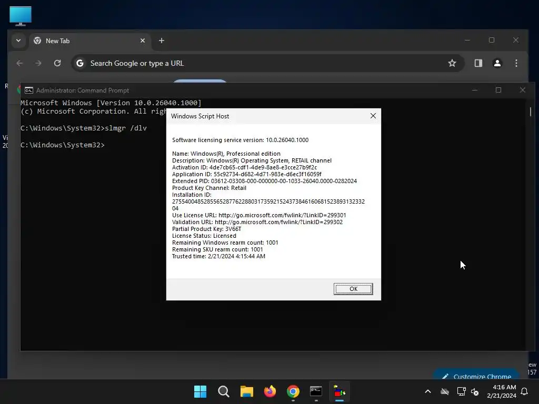The image size is (539, 404).
Task: Bookmark this tab with the star icon
Action: click(452, 63)
